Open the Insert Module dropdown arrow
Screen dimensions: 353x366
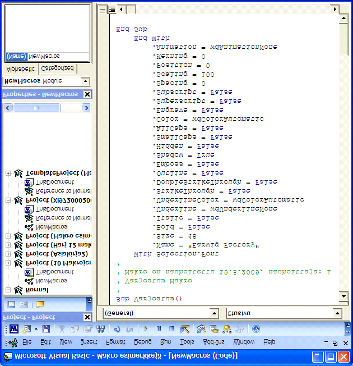pyautogui.click(x=36, y=329)
